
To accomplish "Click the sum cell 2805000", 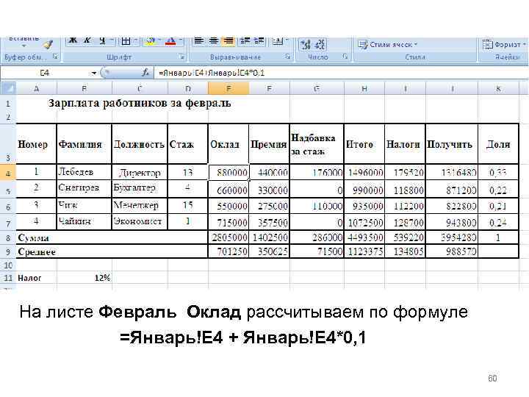I will pyautogui.click(x=228, y=237).
